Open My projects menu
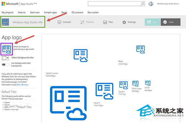This screenshot has width=186, height=123. pyautogui.click(x=7, y=12)
